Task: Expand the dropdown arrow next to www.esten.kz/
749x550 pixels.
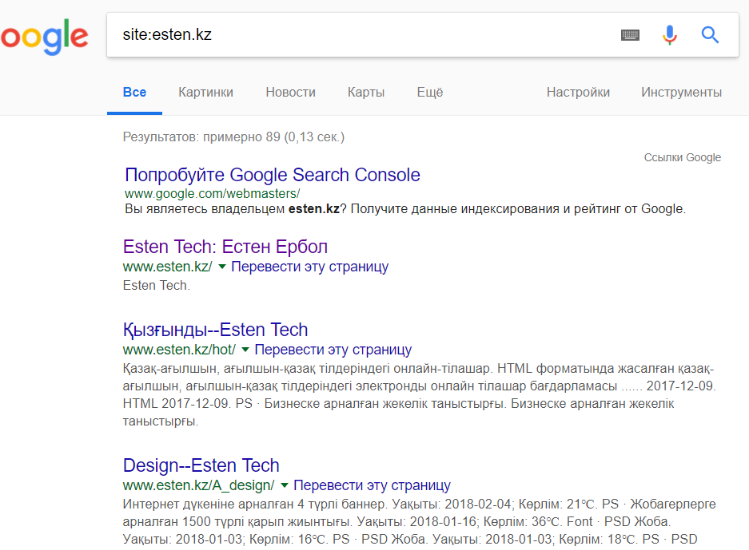Action: [222, 267]
